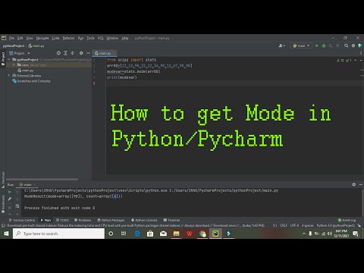Click the warnings inspection indicator in editor
The width and height of the screenshot is (364, 273).
coord(340,61)
